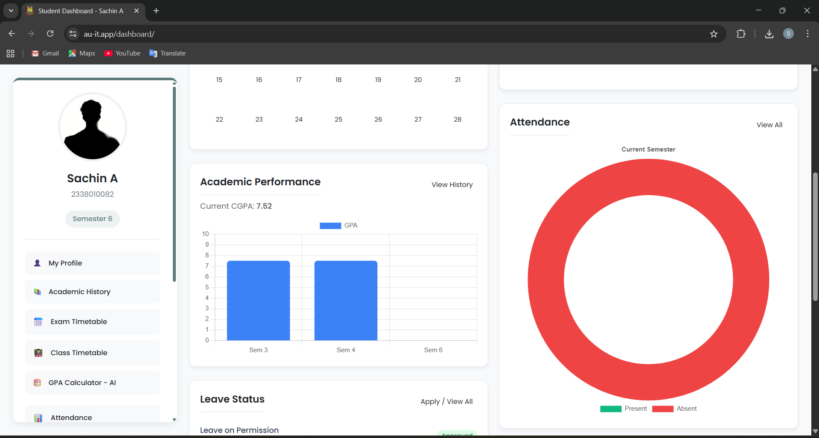
Task: Open the browser extensions puzzle icon
Action: point(741,34)
